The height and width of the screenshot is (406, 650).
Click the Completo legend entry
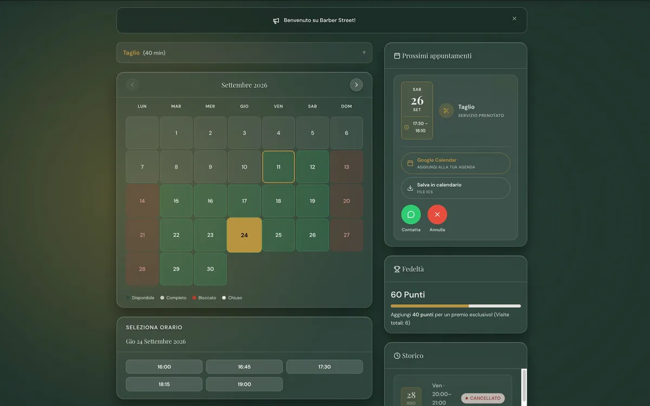pyautogui.click(x=173, y=298)
